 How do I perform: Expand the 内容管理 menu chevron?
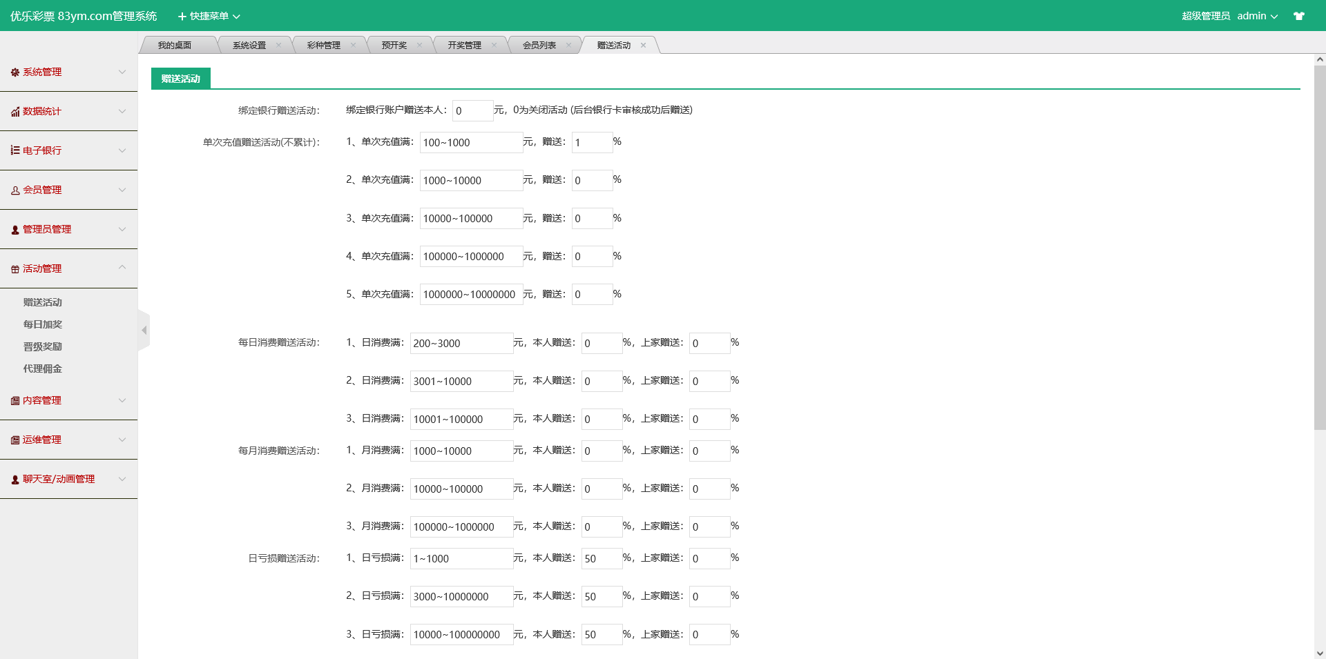122,400
